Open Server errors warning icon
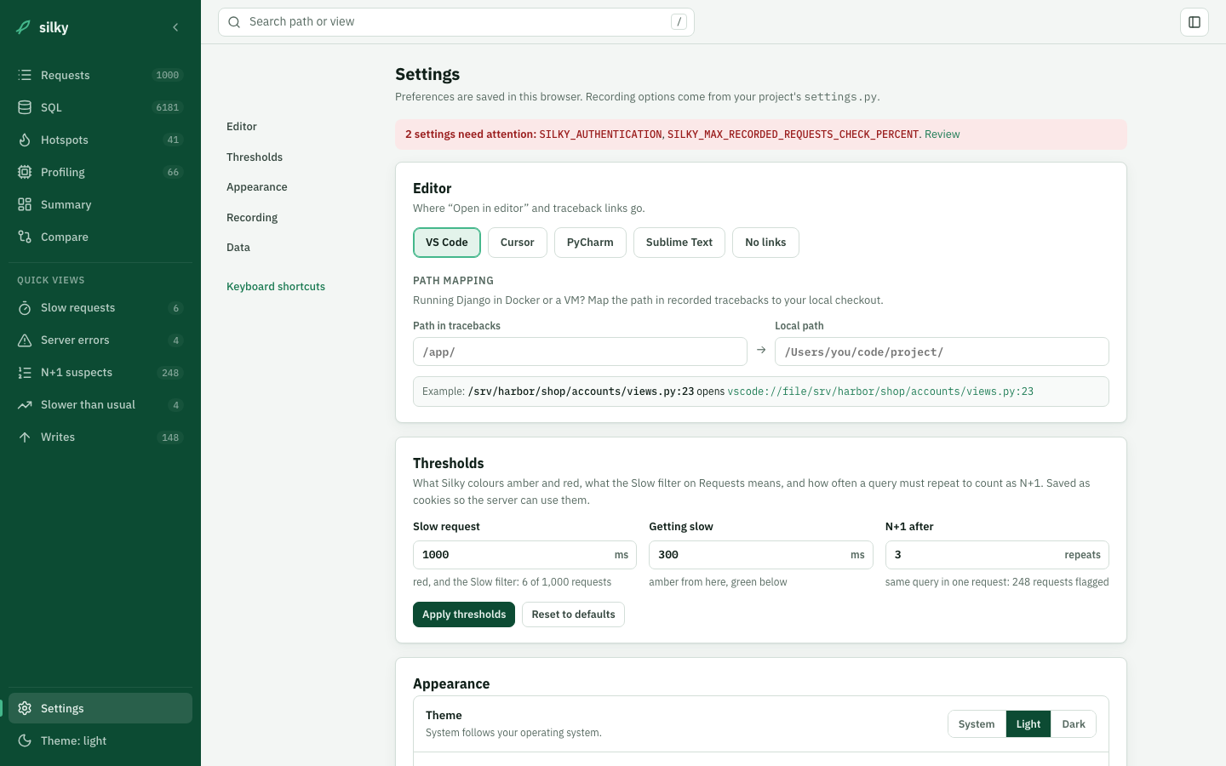The image size is (1226, 766). point(25,340)
